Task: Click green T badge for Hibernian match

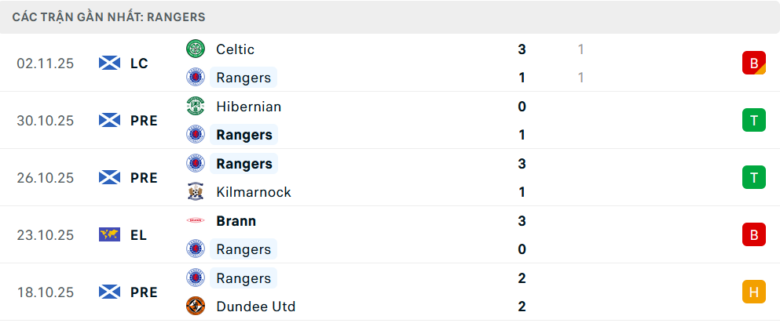Action: (x=753, y=120)
